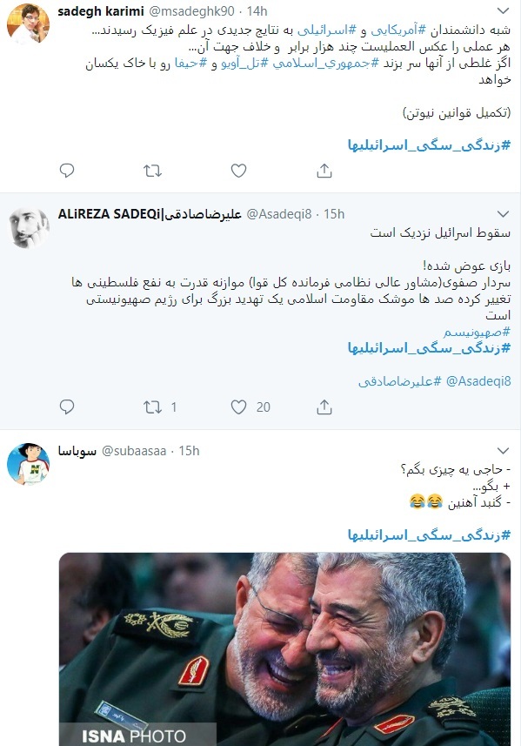
Task: Open the subaasaa cartoon avatar
Action: [29, 464]
